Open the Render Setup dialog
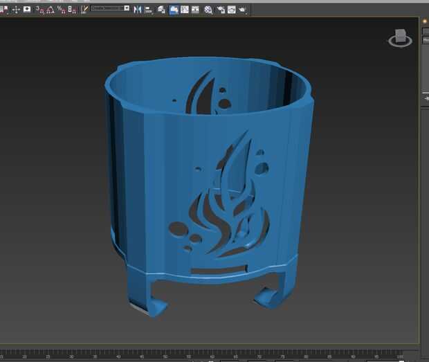Viewport: 429px width, 362px height. 221,9
